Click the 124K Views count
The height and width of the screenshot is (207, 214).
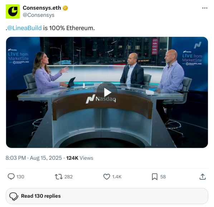(80, 158)
